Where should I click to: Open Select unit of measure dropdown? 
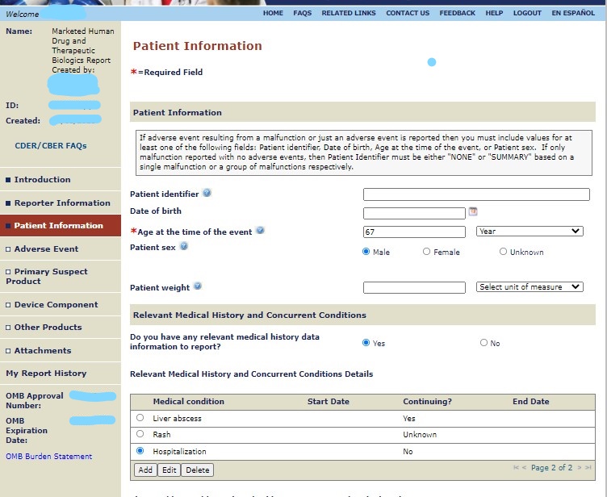tap(529, 287)
